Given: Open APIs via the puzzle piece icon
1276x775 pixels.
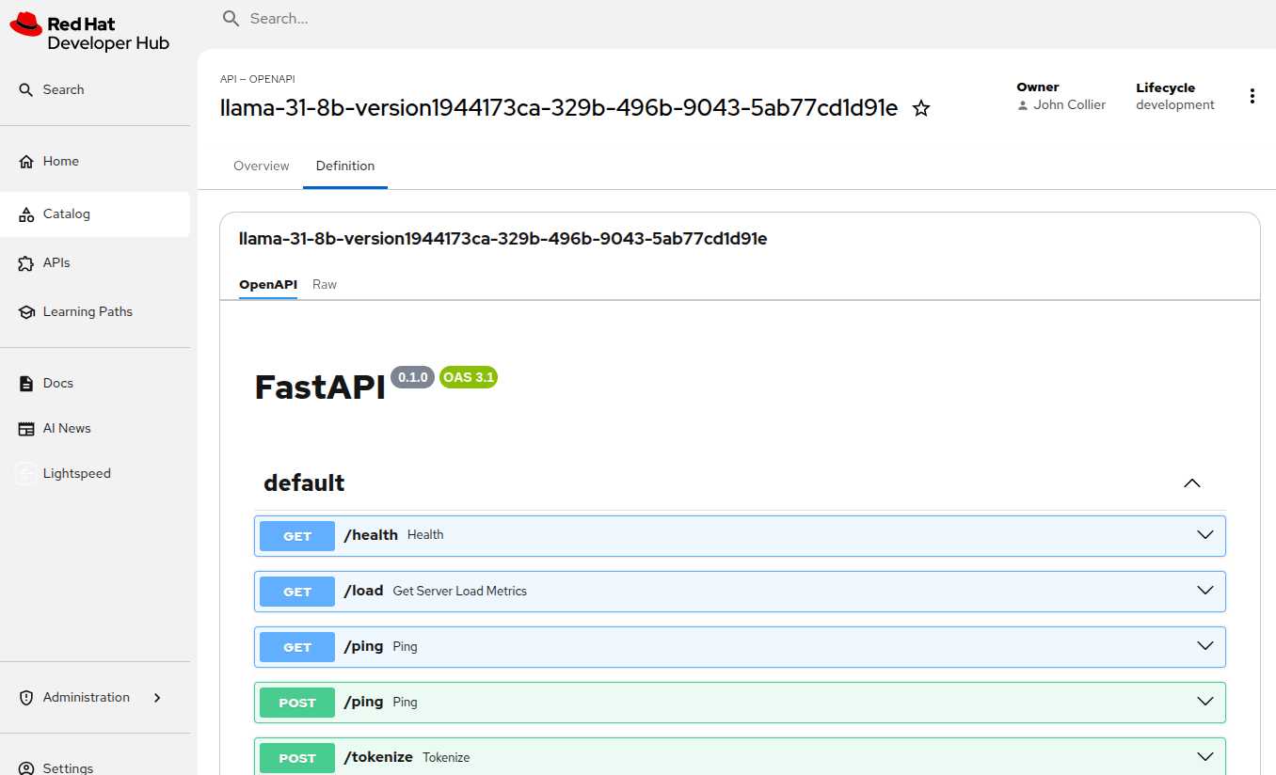Looking at the screenshot, I should pyautogui.click(x=26, y=263).
